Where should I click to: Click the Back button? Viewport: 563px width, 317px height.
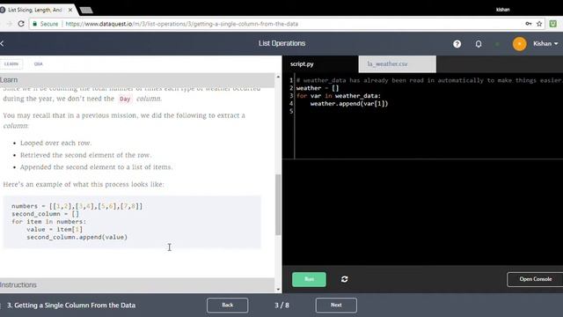227,306
